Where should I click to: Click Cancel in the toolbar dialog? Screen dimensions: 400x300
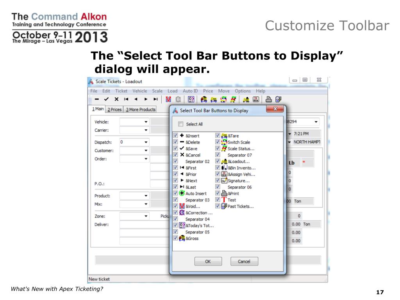(244, 261)
